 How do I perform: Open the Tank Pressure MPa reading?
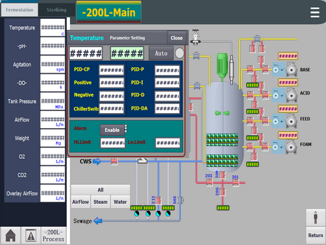(53, 101)
